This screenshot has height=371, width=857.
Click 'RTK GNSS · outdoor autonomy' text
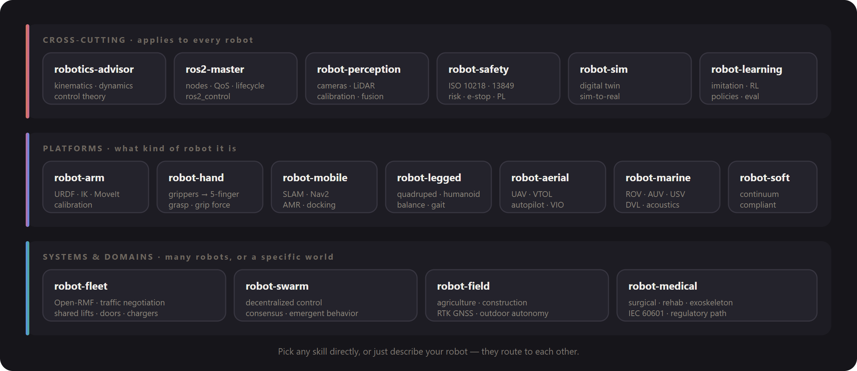pyautogui.click(x=493, y=313)
